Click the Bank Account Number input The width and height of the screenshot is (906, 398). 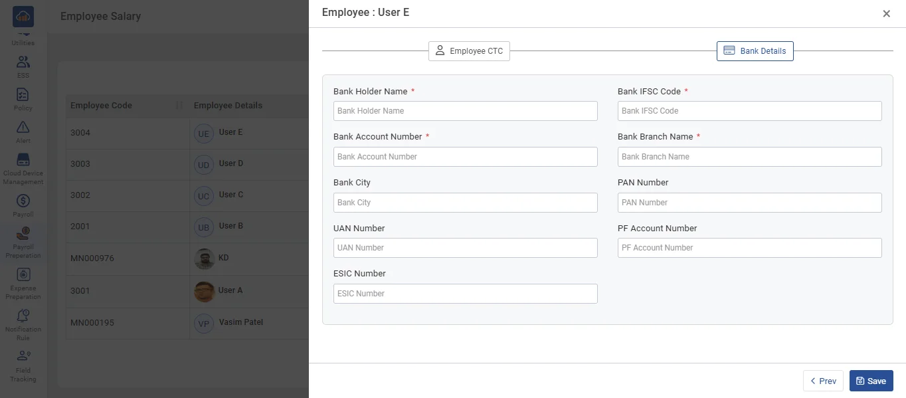tap(465, 157)
